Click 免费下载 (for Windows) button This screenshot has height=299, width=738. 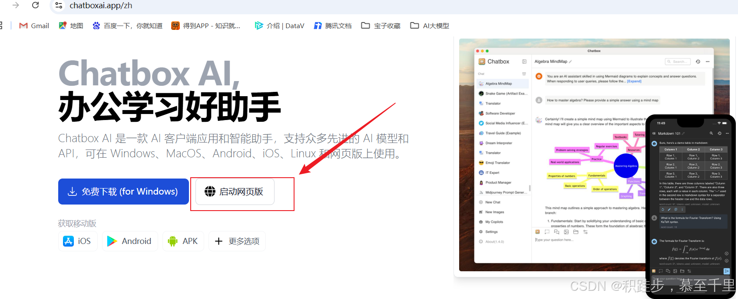(123, 192)
